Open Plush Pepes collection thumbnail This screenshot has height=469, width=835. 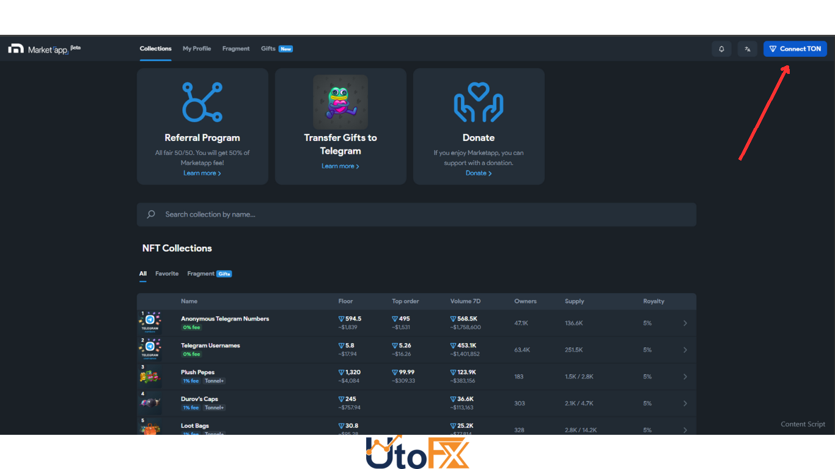coord(150,376)
